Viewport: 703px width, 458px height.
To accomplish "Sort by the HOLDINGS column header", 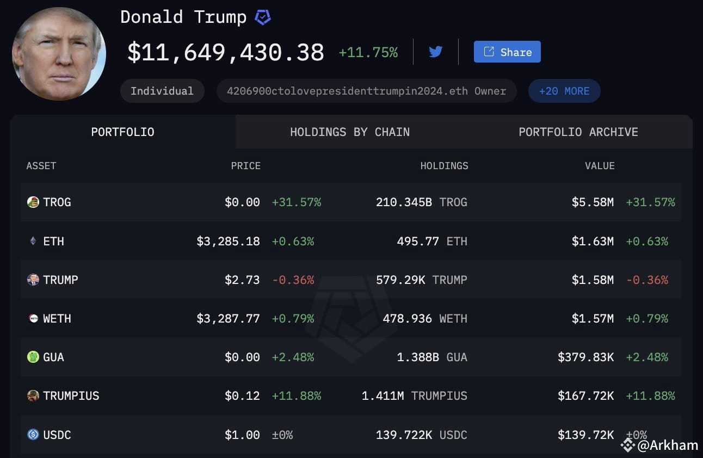I will click(x=444, y=166).
